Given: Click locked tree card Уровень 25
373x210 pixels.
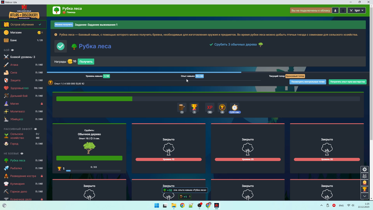Looking at the screenshot, I should point(248,148).
